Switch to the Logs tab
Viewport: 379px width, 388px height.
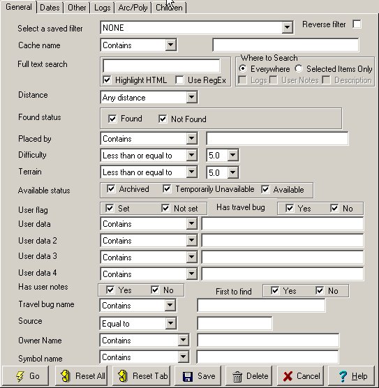pos(102,8)
